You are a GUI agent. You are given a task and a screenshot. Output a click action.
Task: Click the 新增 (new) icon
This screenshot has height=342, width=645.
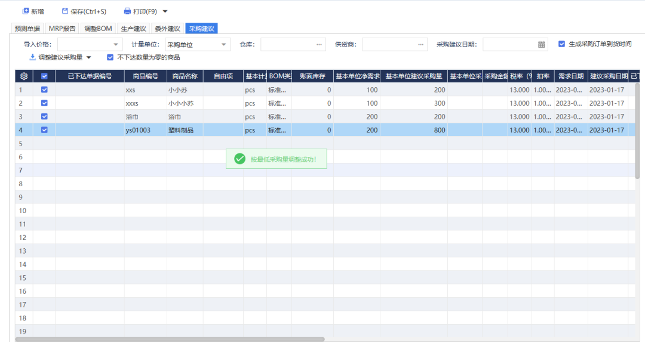coord(26,11)
